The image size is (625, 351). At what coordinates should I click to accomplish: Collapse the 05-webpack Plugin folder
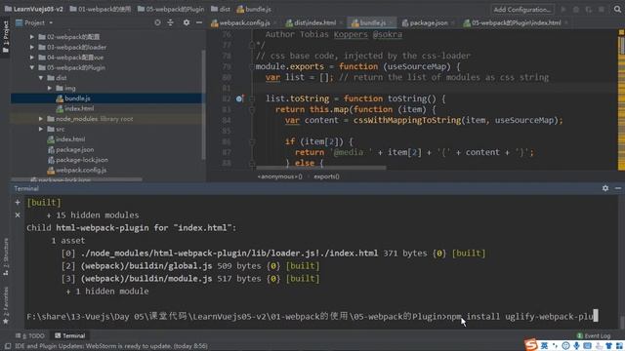32,67
